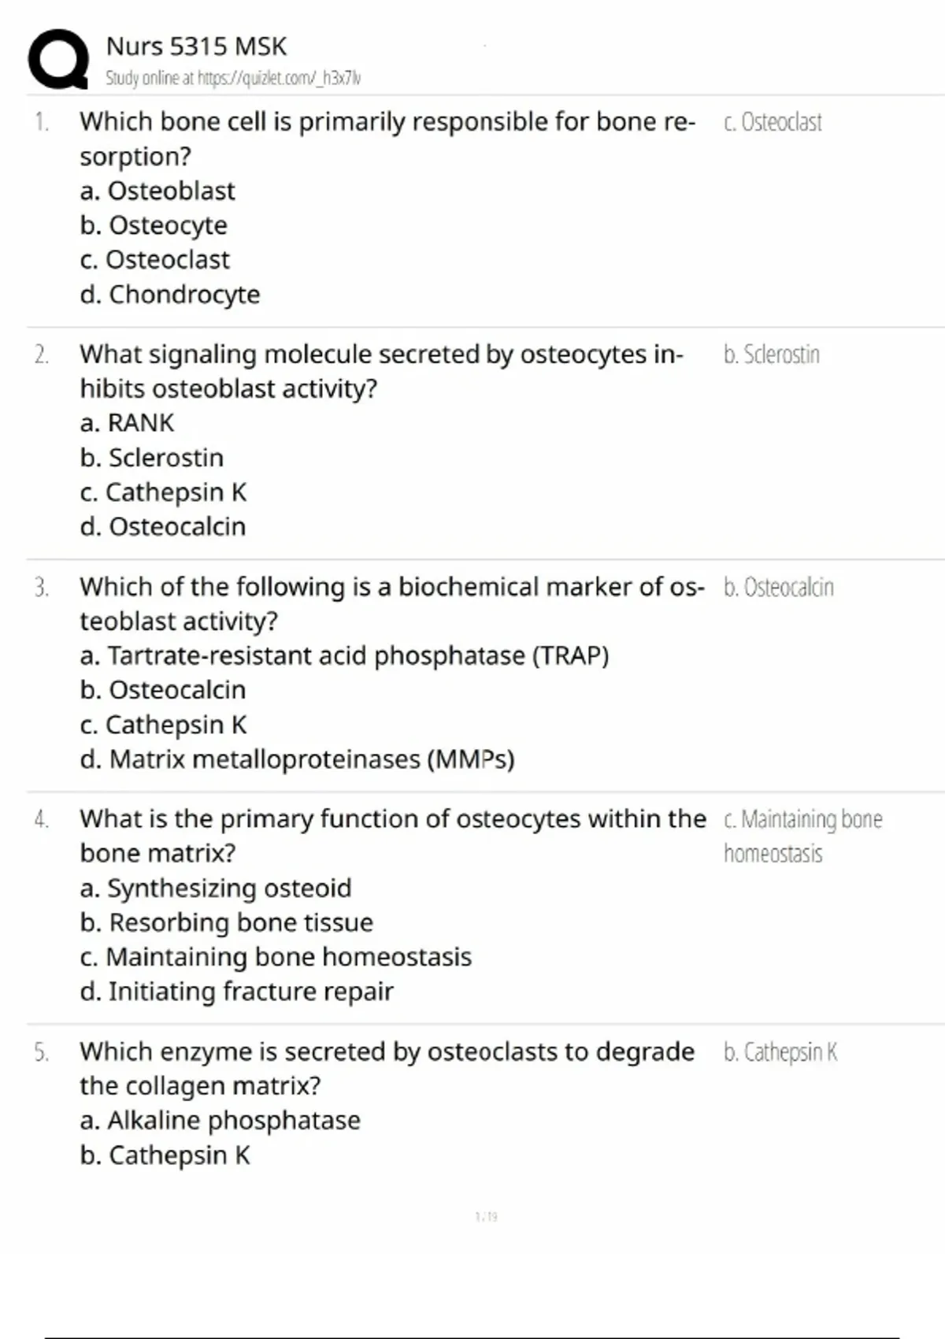Click the Nurs 5315 MSK title

196,46
